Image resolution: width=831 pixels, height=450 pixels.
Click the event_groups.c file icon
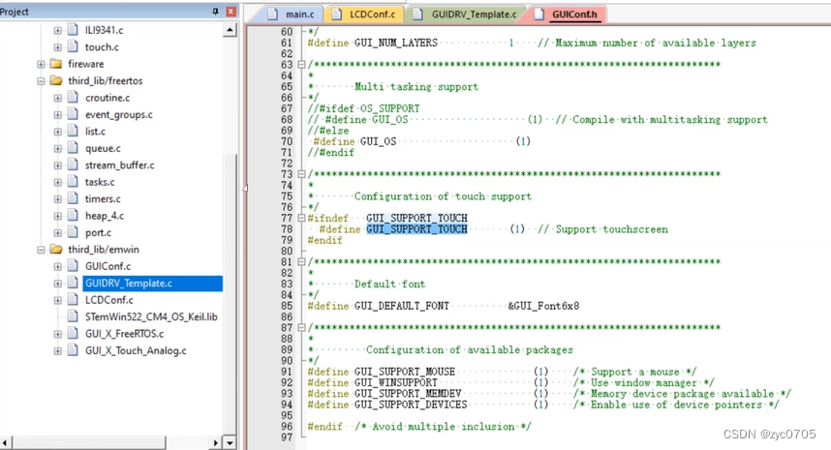click(x=73, y=115)
